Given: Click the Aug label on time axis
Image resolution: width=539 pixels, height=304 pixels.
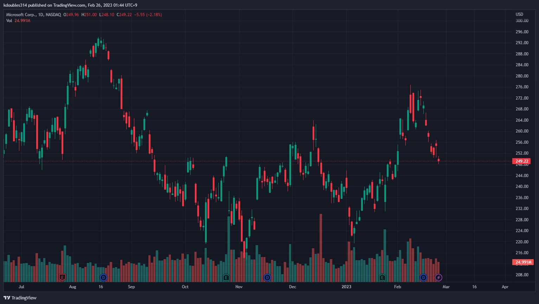Looking at the screenshot, I should pyautogui.click(x=72, y=287).
